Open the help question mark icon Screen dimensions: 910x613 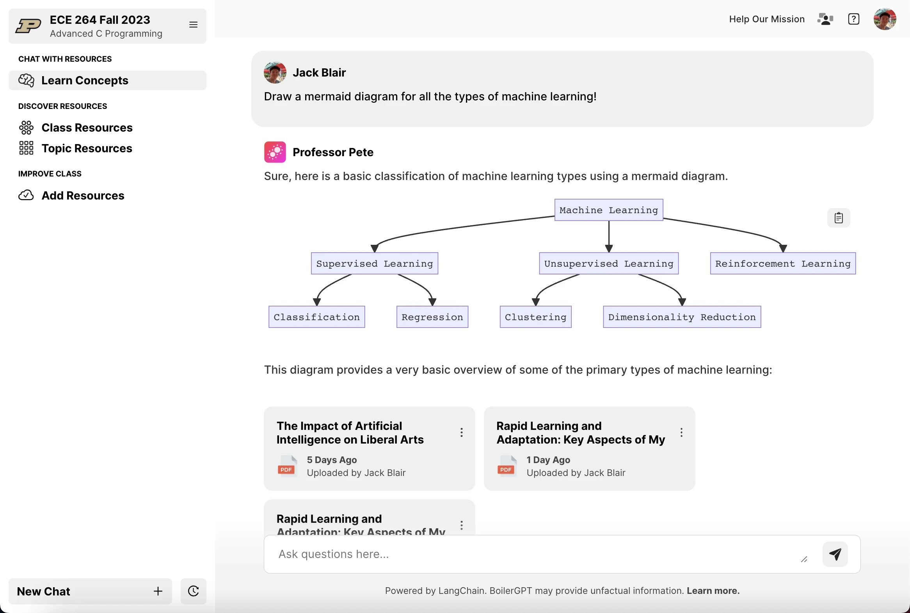(x=854, y=19)
